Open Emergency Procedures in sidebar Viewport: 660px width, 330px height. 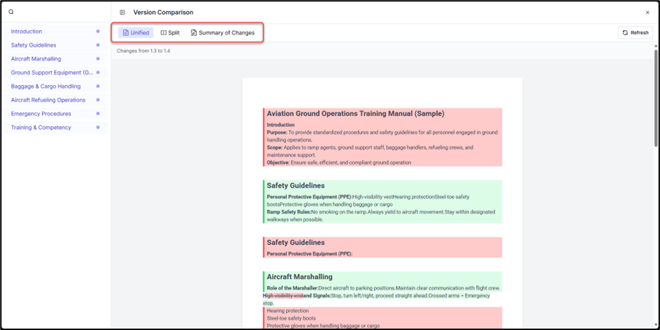41,114
